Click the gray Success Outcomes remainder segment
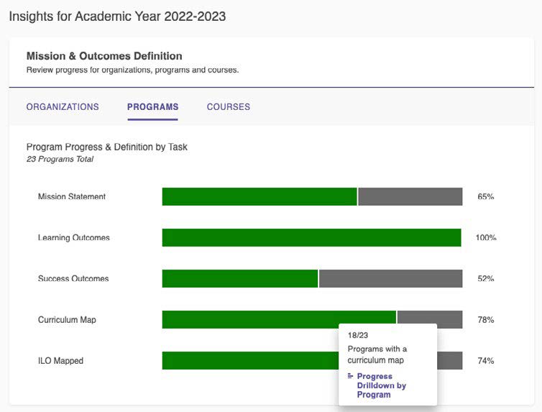542x412 pixels. [390, 278]
